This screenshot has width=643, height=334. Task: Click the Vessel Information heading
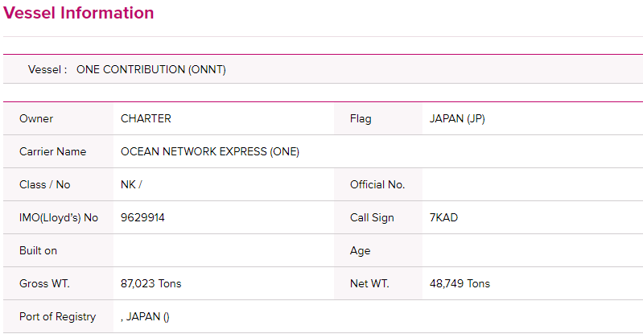tap(78, 13)
